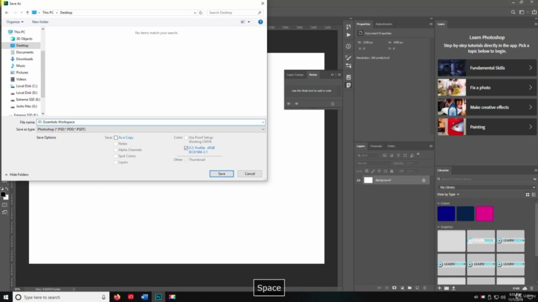The height and width of the screenshot is (302, 538).
Task: Switch to the Paths tab
Action: click(391, 146)
